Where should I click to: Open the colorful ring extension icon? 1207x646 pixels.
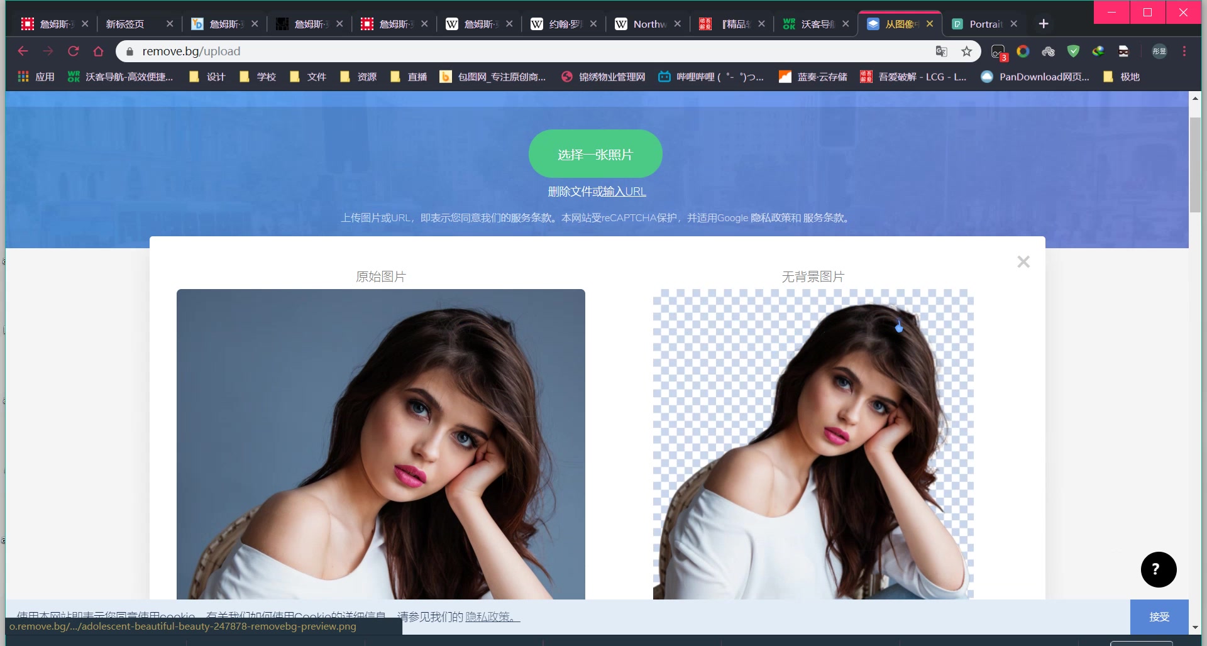point(1023,52)
